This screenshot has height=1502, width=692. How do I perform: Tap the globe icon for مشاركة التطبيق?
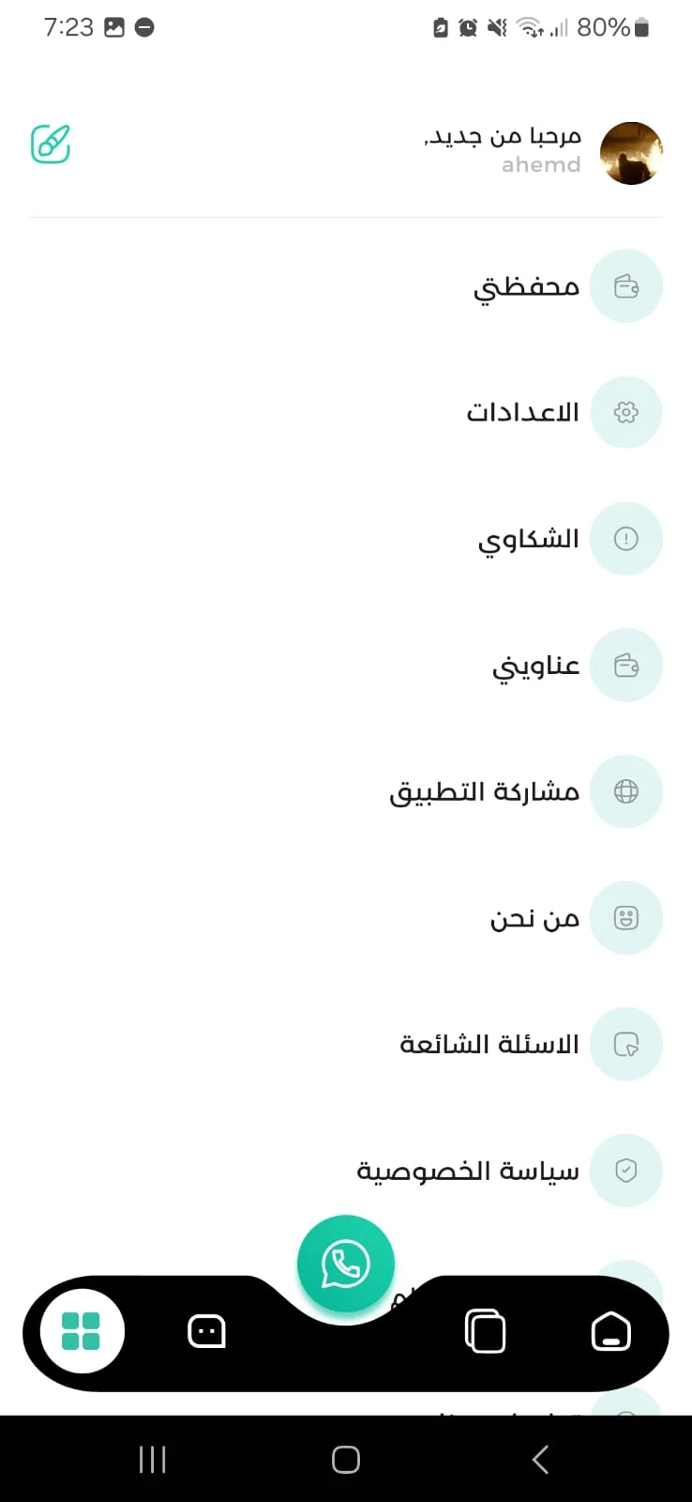pos(626,791)
